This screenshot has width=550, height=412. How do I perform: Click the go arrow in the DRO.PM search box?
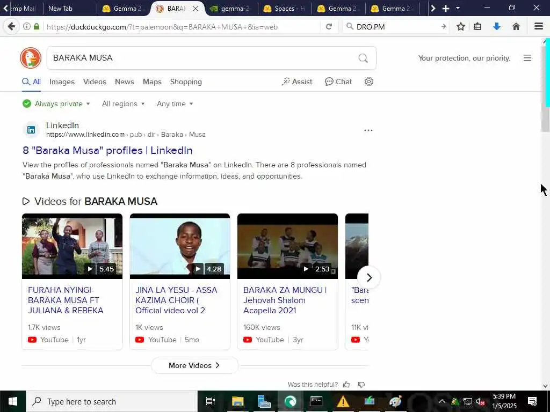coord(443,27)
